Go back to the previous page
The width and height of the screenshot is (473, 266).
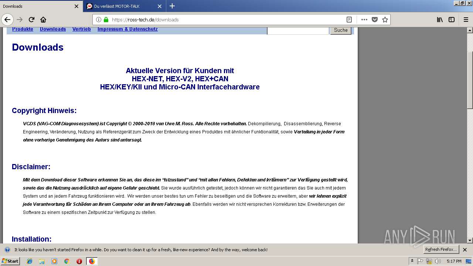[7, 20]
